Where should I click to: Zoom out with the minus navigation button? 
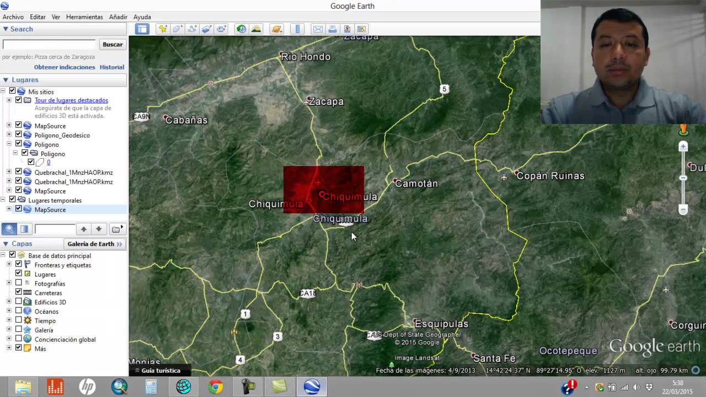click(683, 210)
